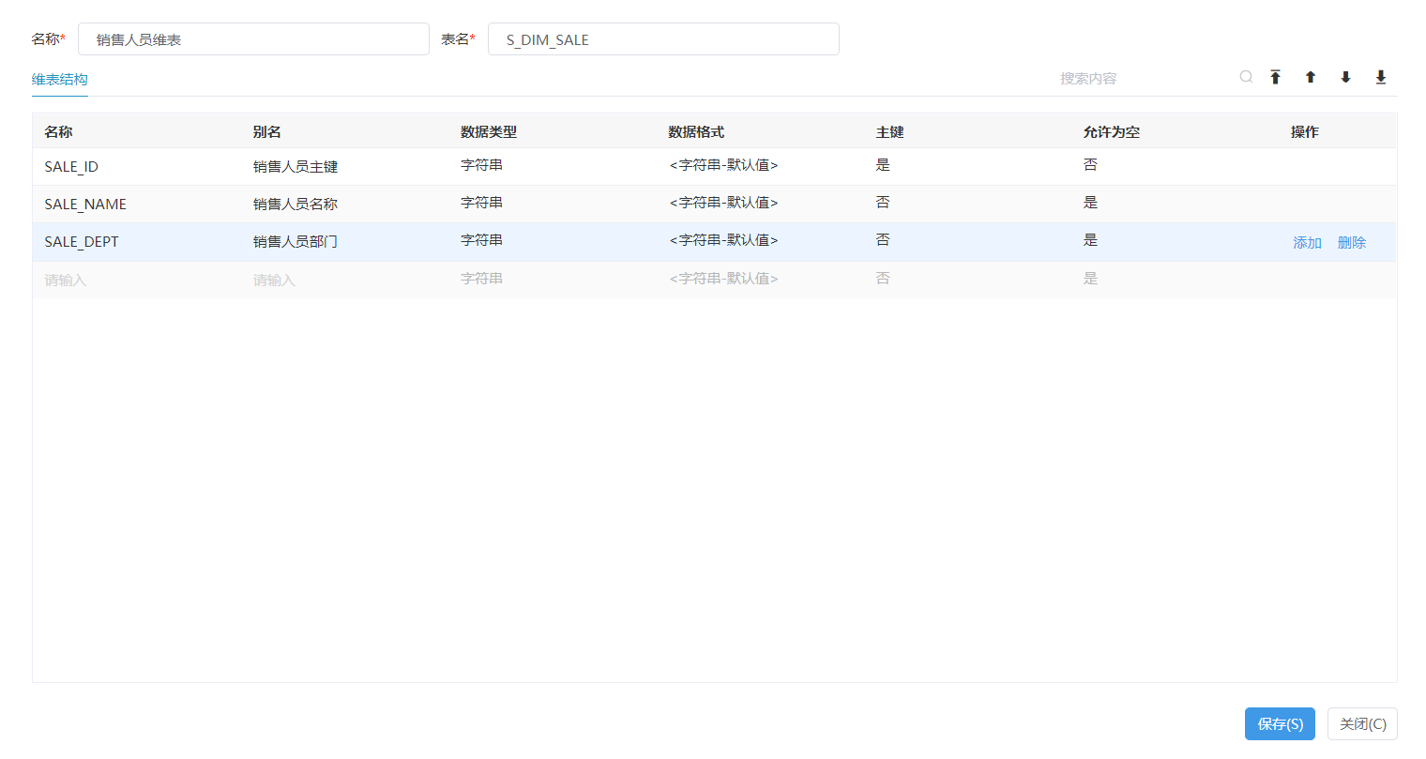Click 删除 link in SALE_DEPT row

1352,243
